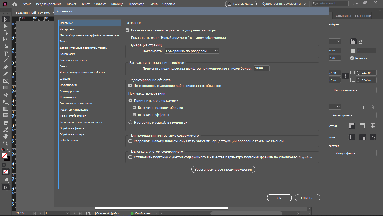Open the preflight errors menu arrow
383x216 pixels.
(157, 213)
